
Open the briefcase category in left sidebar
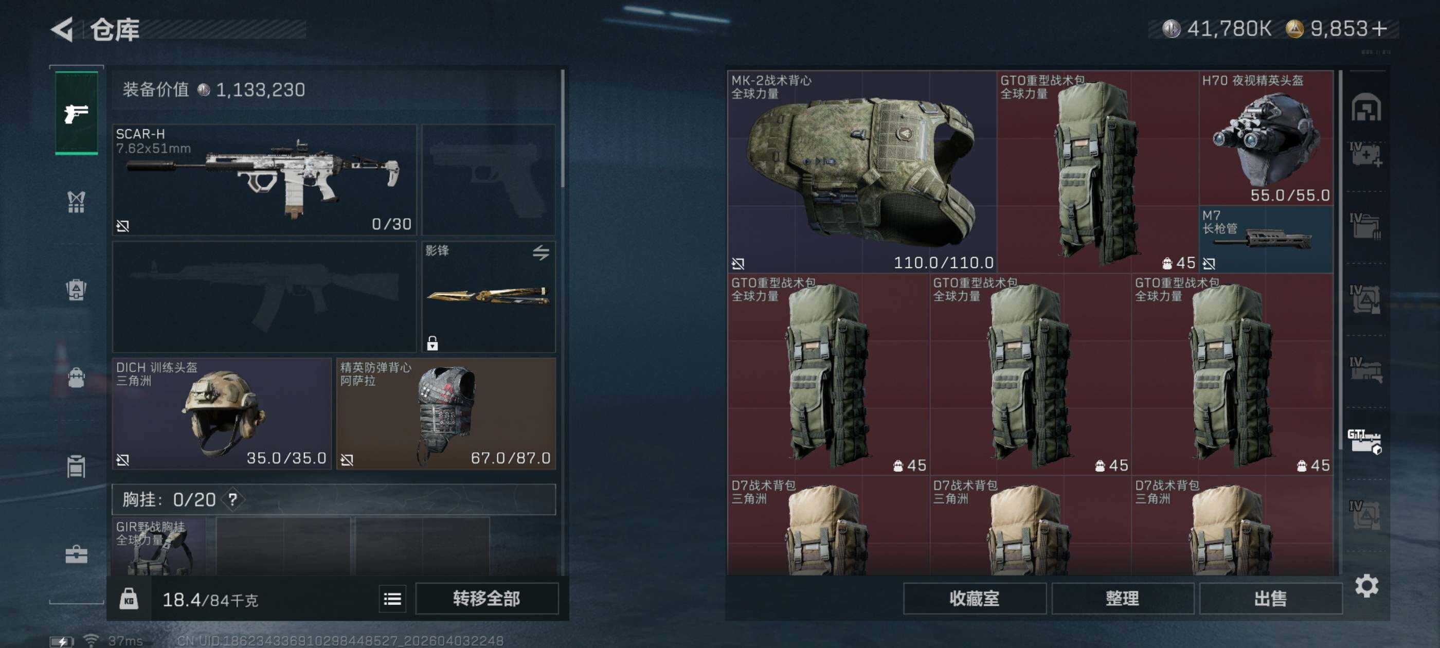click(77, 554)
